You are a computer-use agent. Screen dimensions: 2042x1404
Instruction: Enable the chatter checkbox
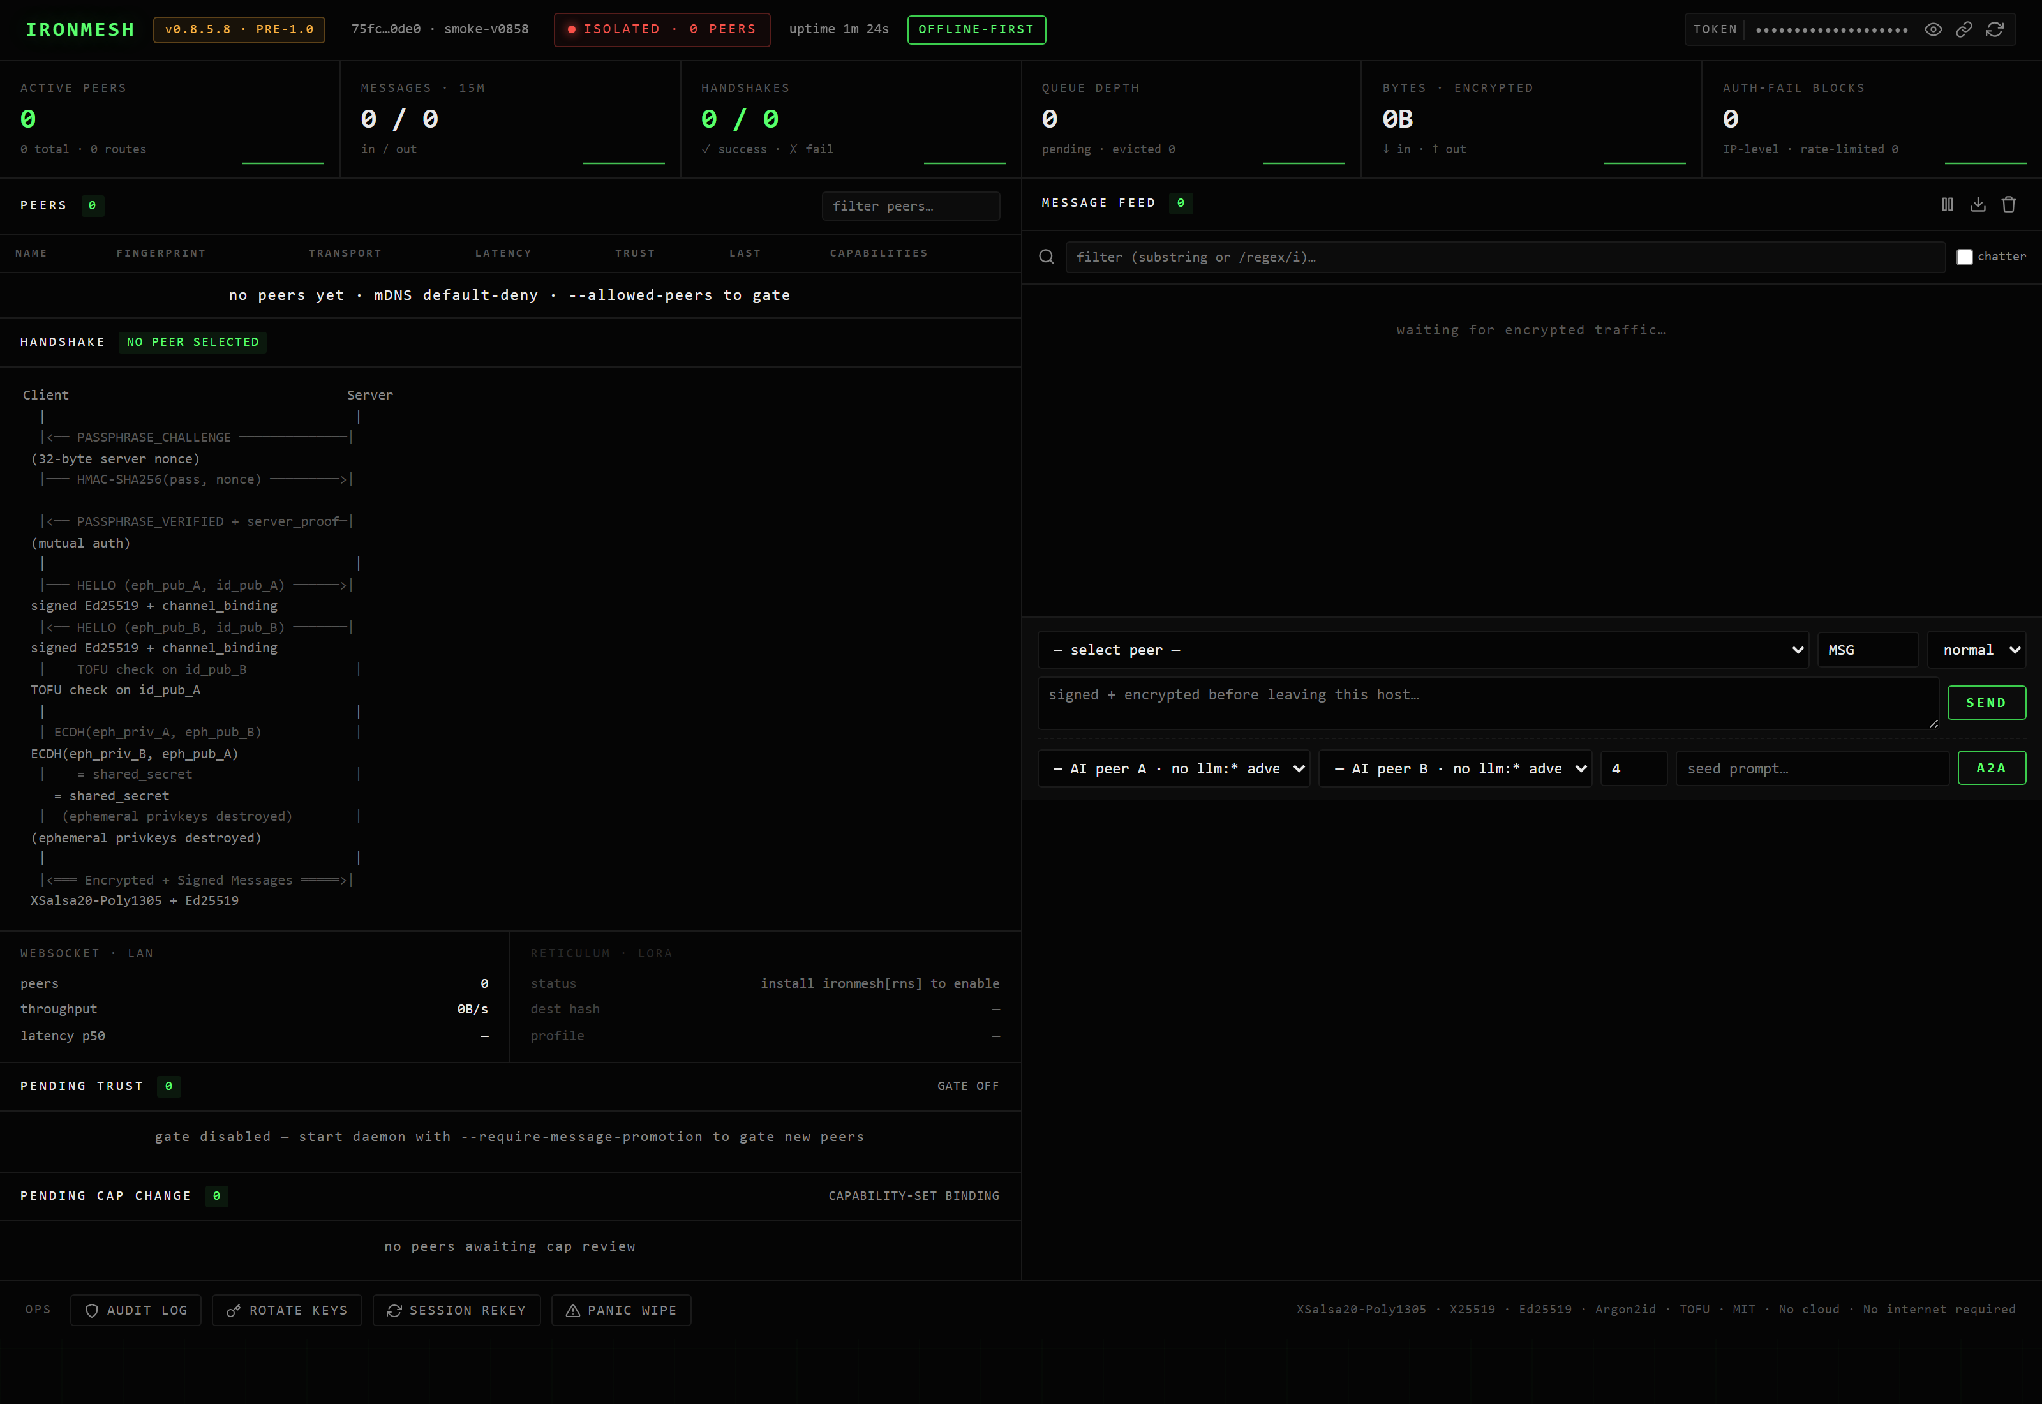[x=1965, y=257]
